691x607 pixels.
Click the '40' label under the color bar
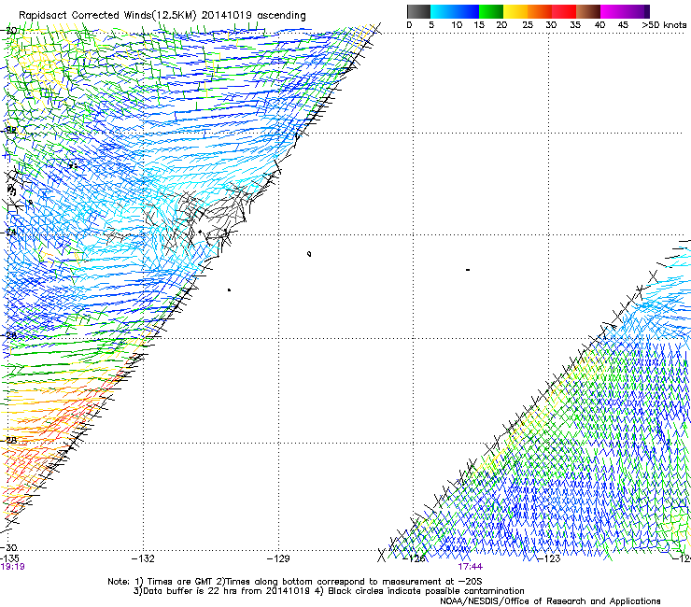click(599, 25)
